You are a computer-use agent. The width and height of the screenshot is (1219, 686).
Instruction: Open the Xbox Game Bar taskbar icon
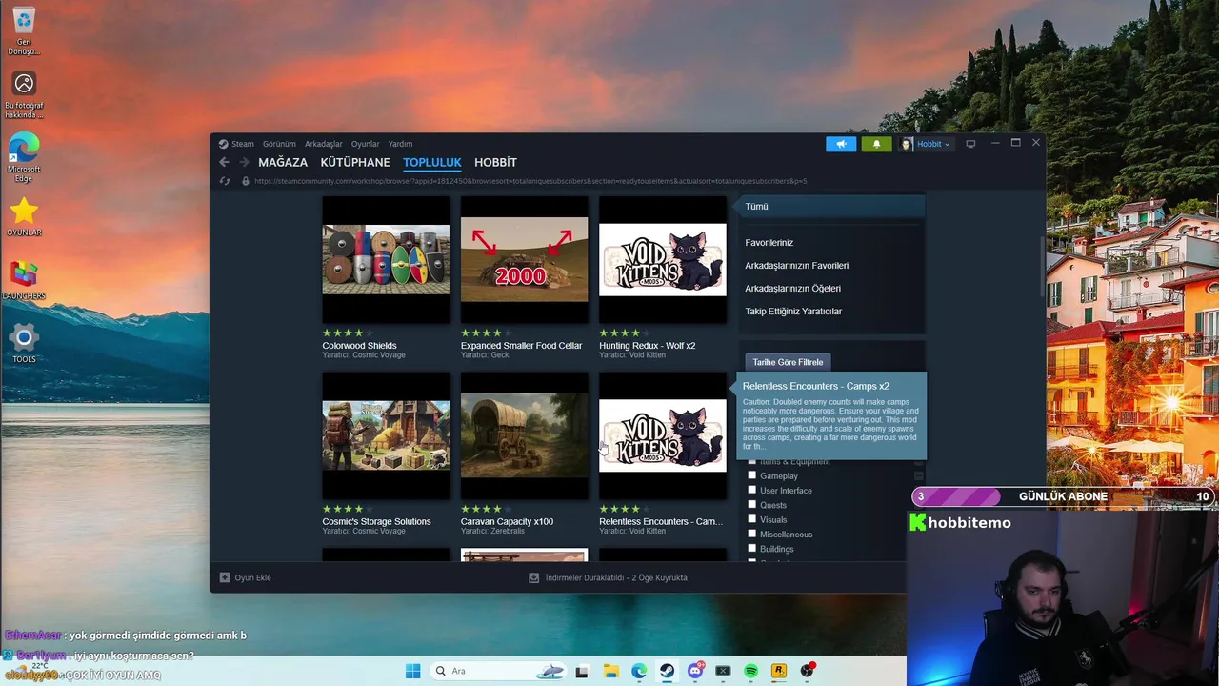pos(723,671)
